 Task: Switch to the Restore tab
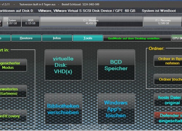pos(26,38)
